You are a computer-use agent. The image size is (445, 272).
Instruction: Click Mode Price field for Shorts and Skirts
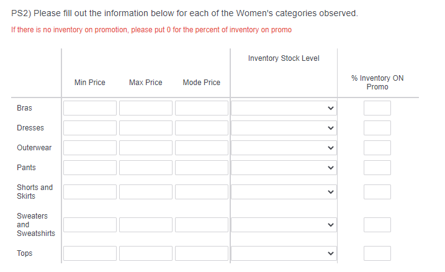click(201, 192)
